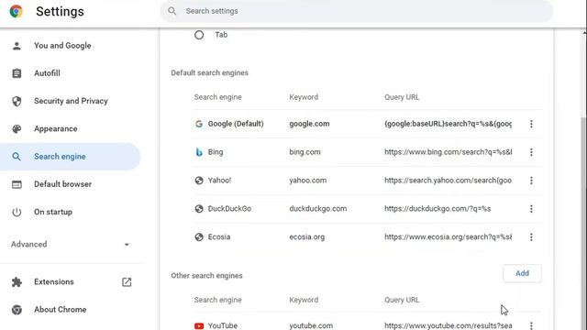
Task: Click the Yahoo! engine name
Action: click(219, 181)
